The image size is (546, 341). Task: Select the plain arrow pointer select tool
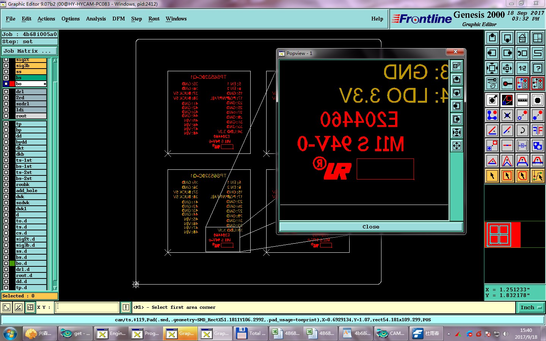tap(492, 176)
